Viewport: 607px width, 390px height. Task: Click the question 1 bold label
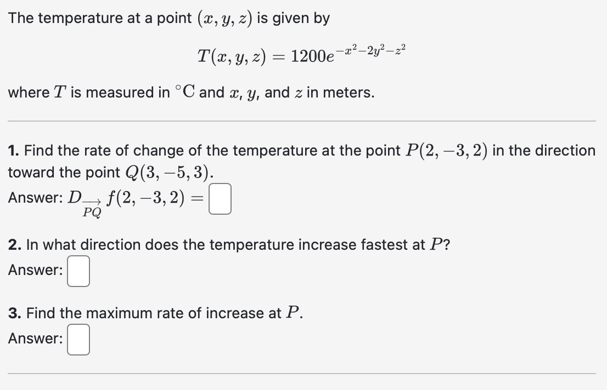(x=13, y=151)
